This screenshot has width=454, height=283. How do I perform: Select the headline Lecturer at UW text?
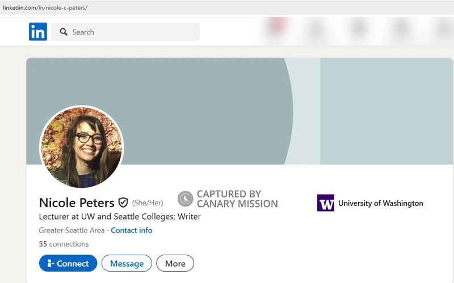click(120, 217)
